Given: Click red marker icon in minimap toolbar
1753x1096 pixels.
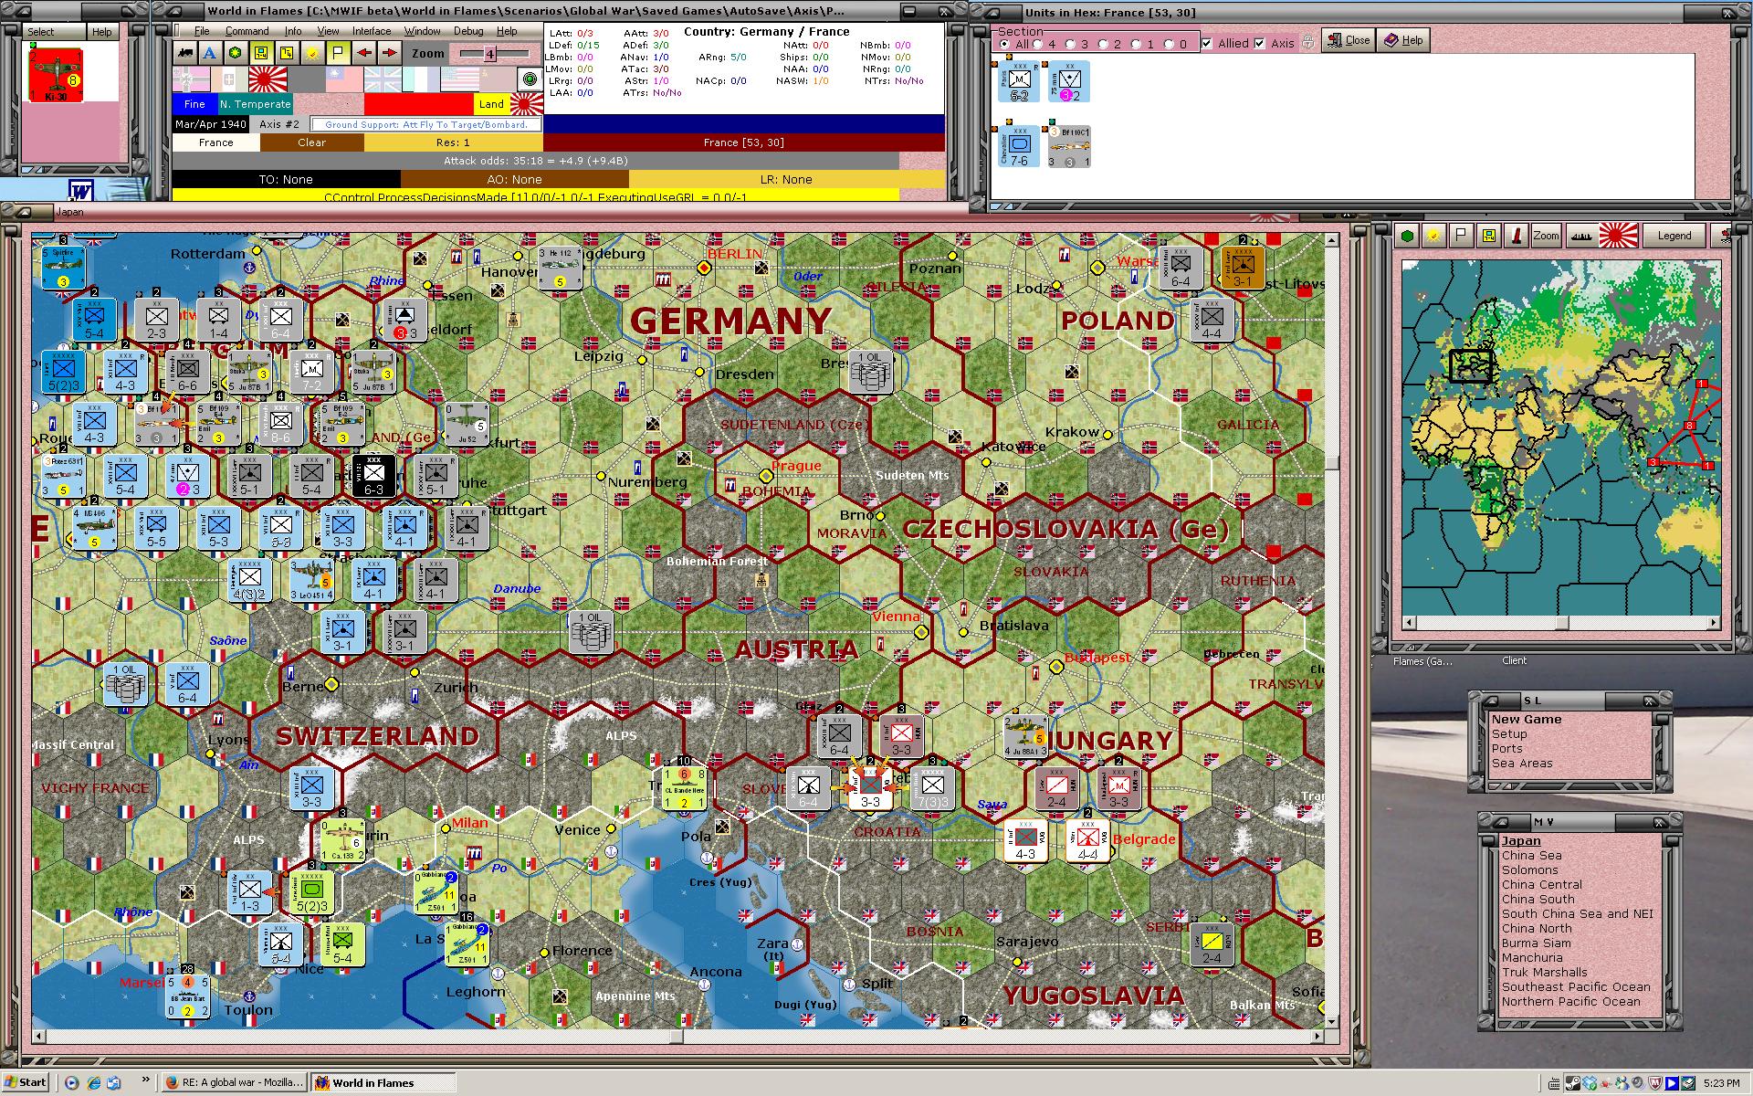Looking at the screenshot, I should 1517,236.
